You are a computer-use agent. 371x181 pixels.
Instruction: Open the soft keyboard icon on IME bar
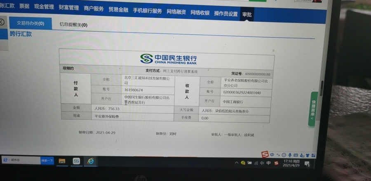(296, 155)
